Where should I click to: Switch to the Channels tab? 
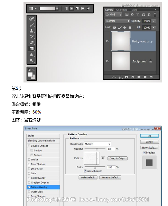(x=122, y=10)
